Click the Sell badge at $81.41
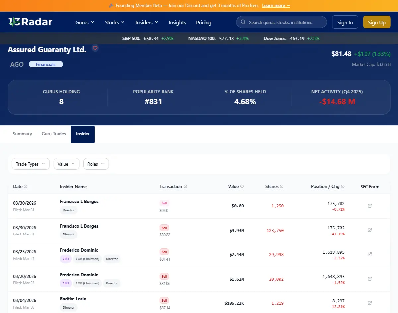The width and height of the screenshot is (398, 313). click(x=164, y=252)
